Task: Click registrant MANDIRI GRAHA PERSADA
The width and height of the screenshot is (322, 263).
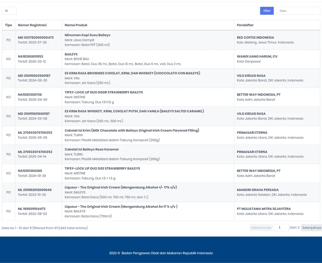Action: point(258,190)
